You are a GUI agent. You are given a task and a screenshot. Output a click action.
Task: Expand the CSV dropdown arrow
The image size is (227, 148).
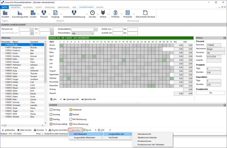110,130
